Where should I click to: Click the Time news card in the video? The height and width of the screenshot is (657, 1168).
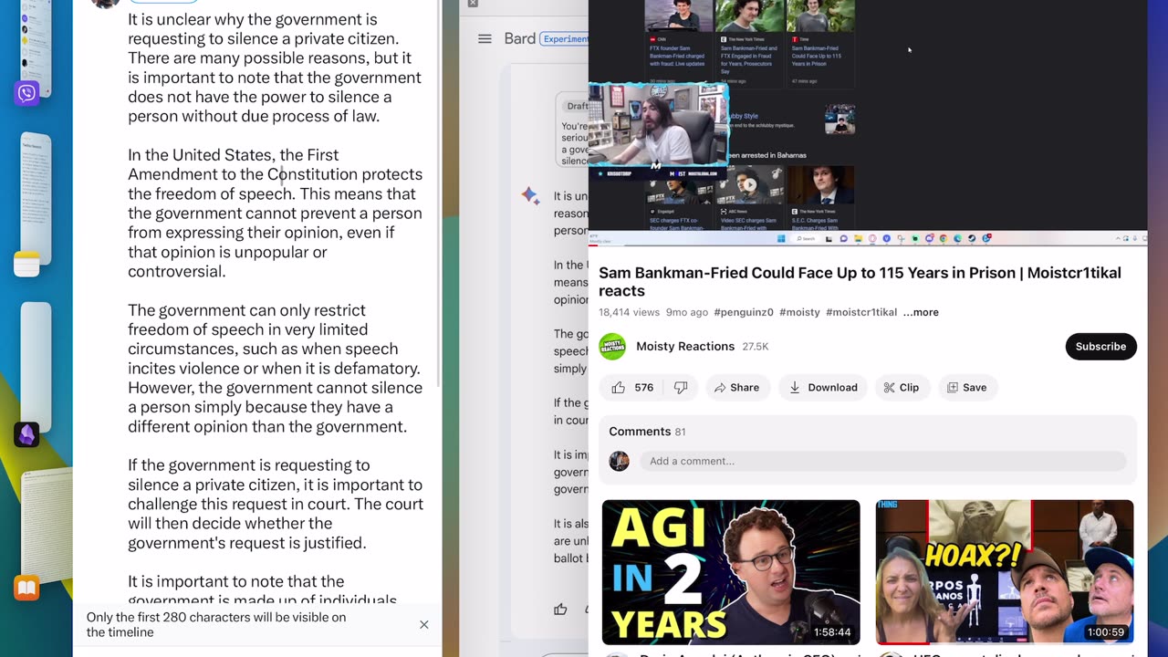click(820, 46)
